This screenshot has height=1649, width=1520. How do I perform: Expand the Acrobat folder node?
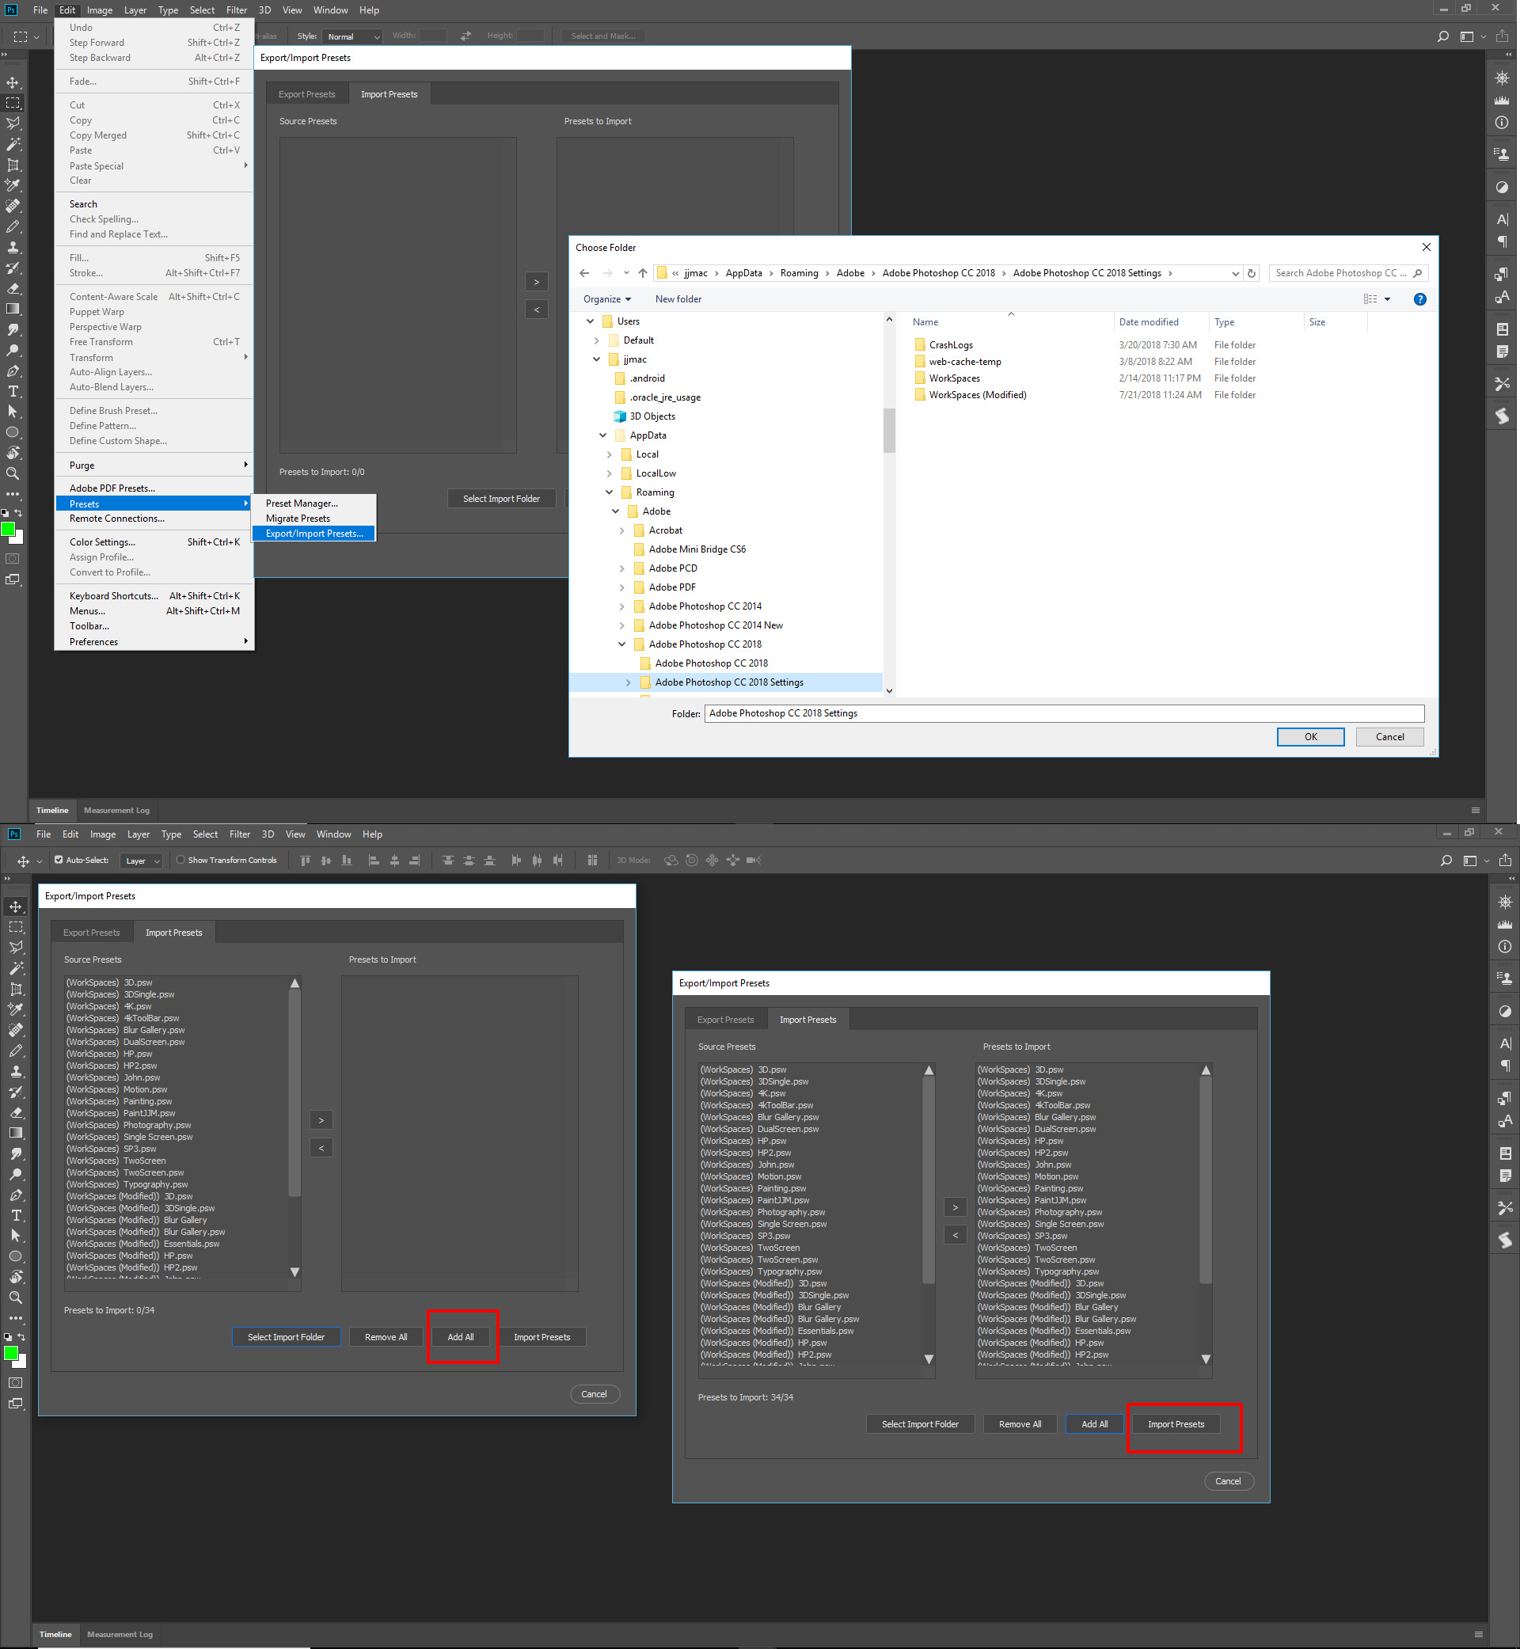621,530
